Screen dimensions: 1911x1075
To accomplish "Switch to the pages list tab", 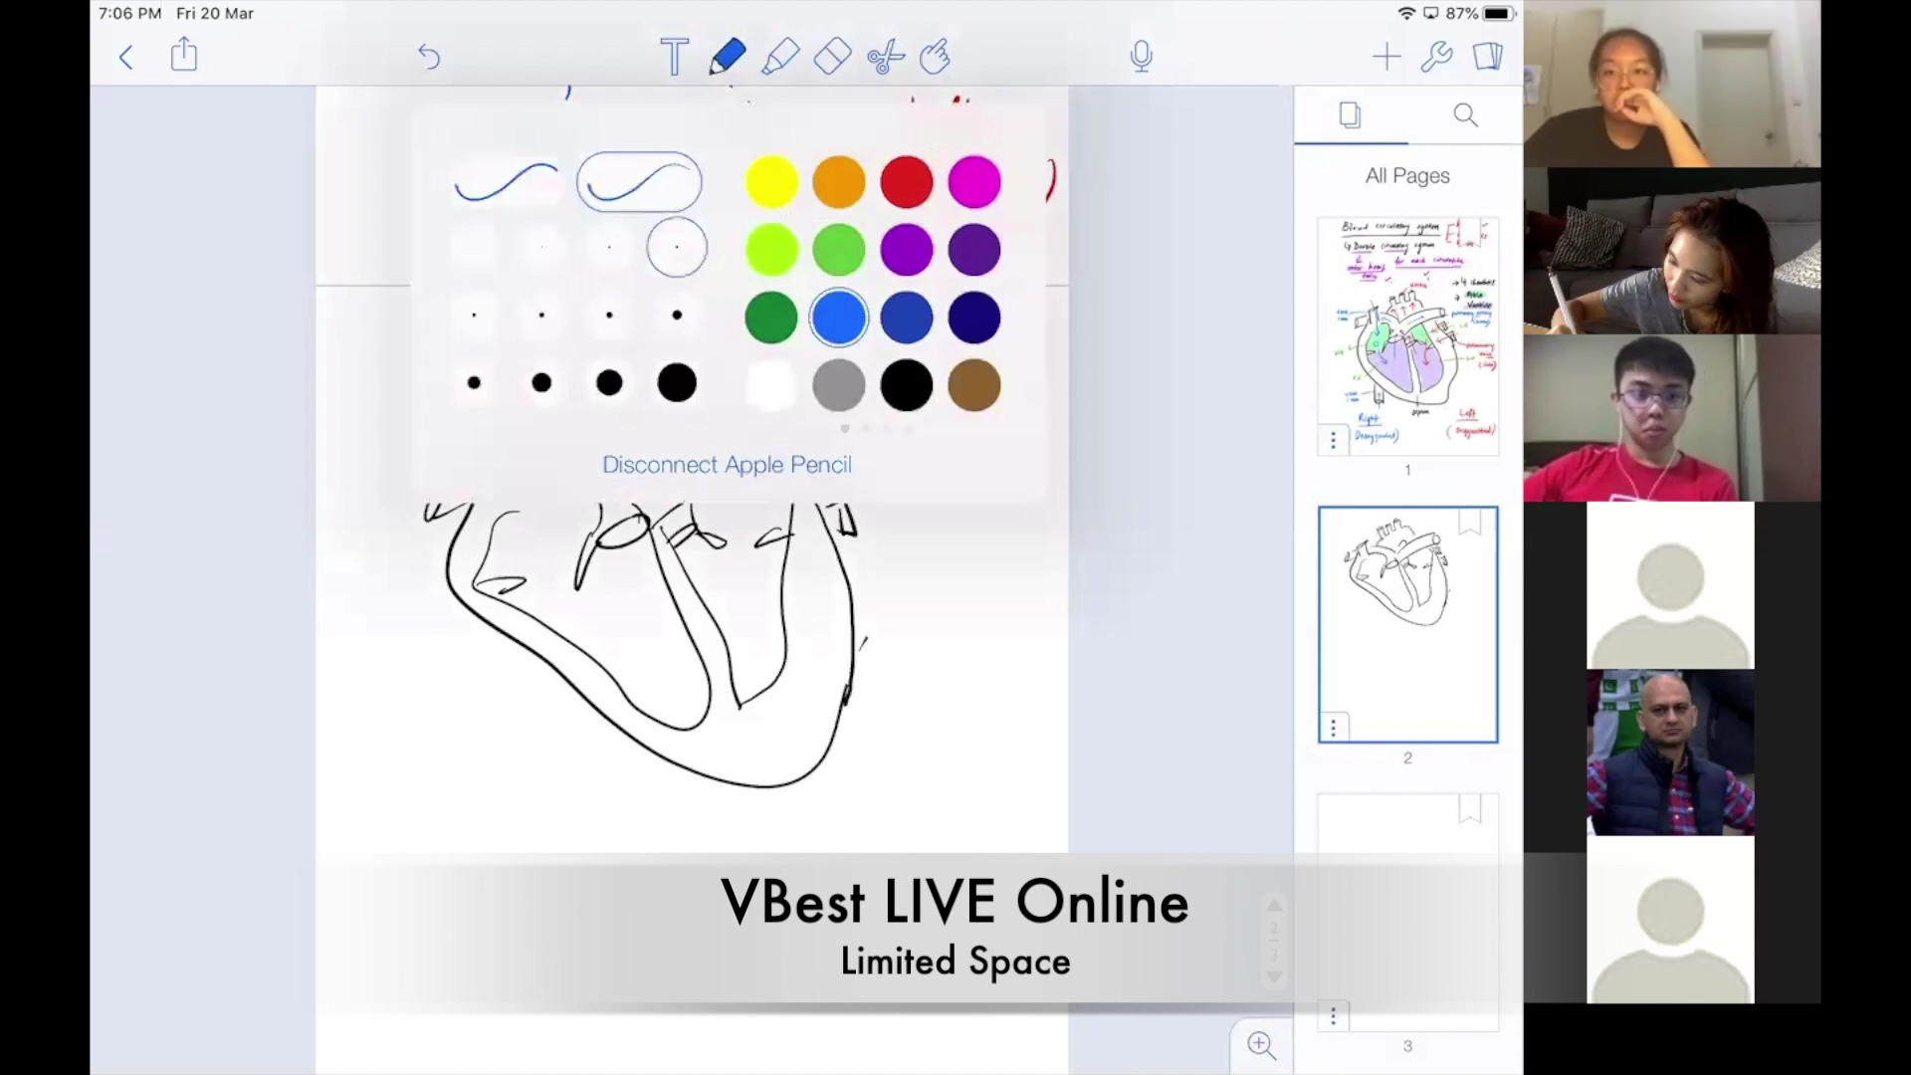I will pyautogui.click(x=1350, y=115).
